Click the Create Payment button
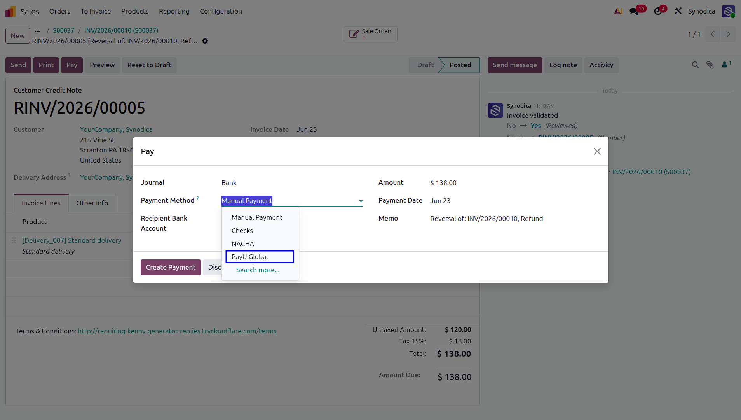Viewport: 741px width, 420px height. (171, 267)
